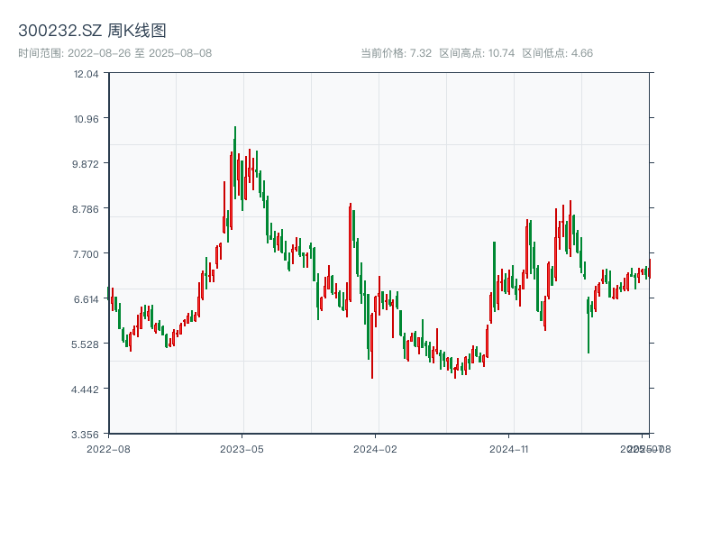The width and height of the screenshot is (721, 541).
Task: Click the 4.442 y-axis label
Action: [87, 390]
